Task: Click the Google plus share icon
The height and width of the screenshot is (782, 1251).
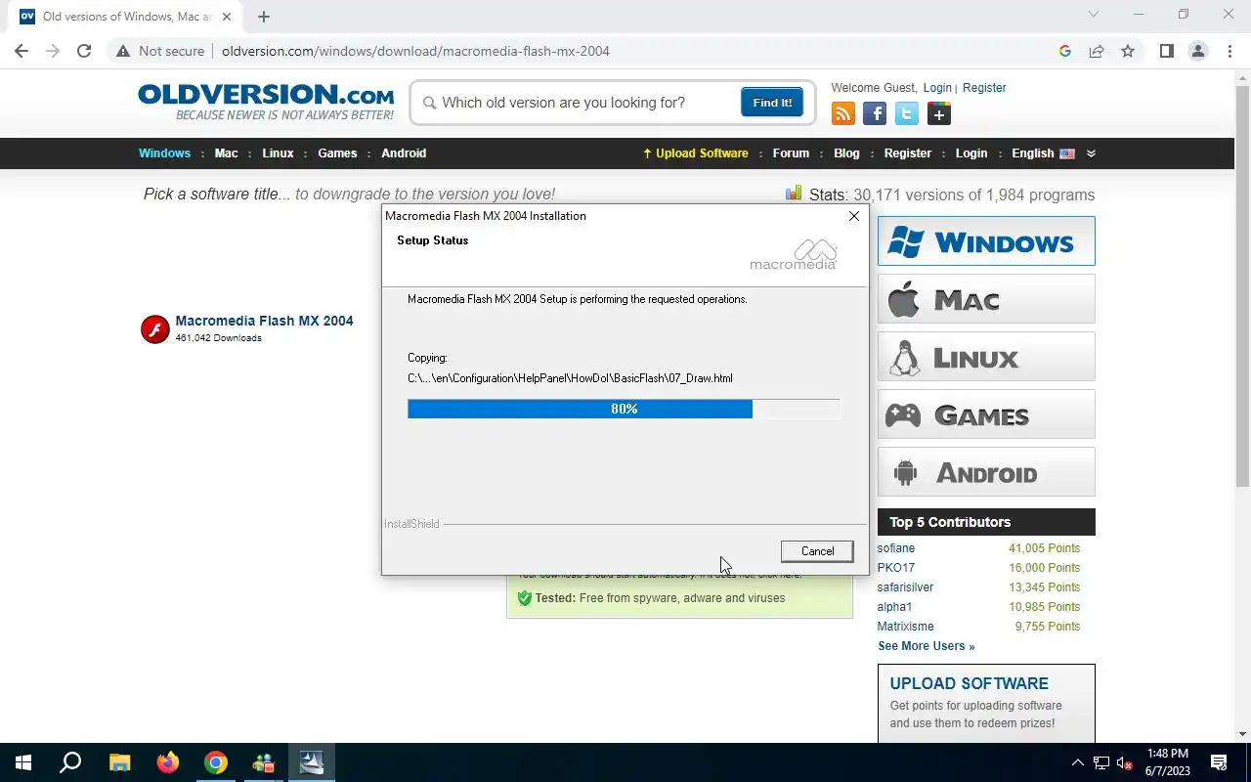Action: (939, 114)
